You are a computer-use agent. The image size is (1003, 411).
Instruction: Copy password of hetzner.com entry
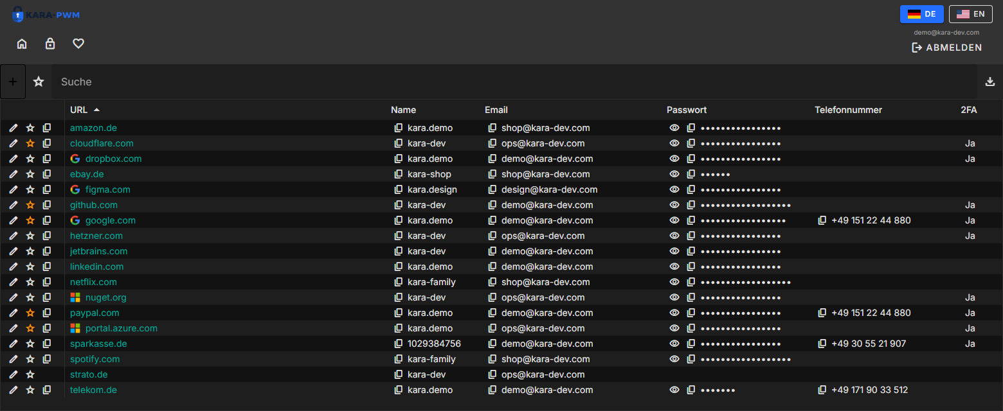[691, 236]
